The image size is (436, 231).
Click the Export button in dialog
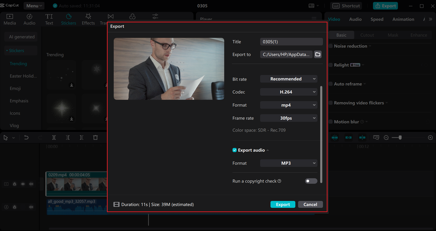[283, 205]
